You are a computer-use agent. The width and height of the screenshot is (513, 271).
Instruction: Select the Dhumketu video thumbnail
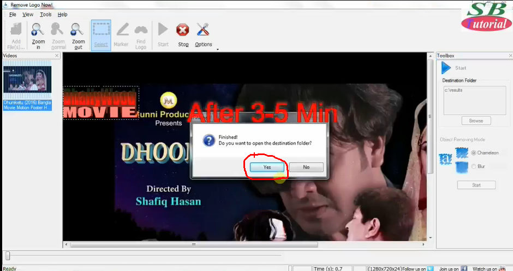click(27, 79)
